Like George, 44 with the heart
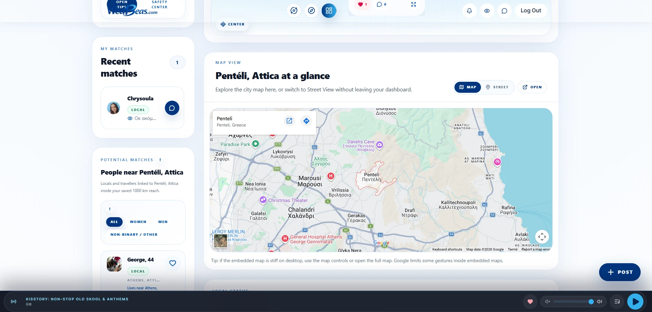 (x=173, y=263)
